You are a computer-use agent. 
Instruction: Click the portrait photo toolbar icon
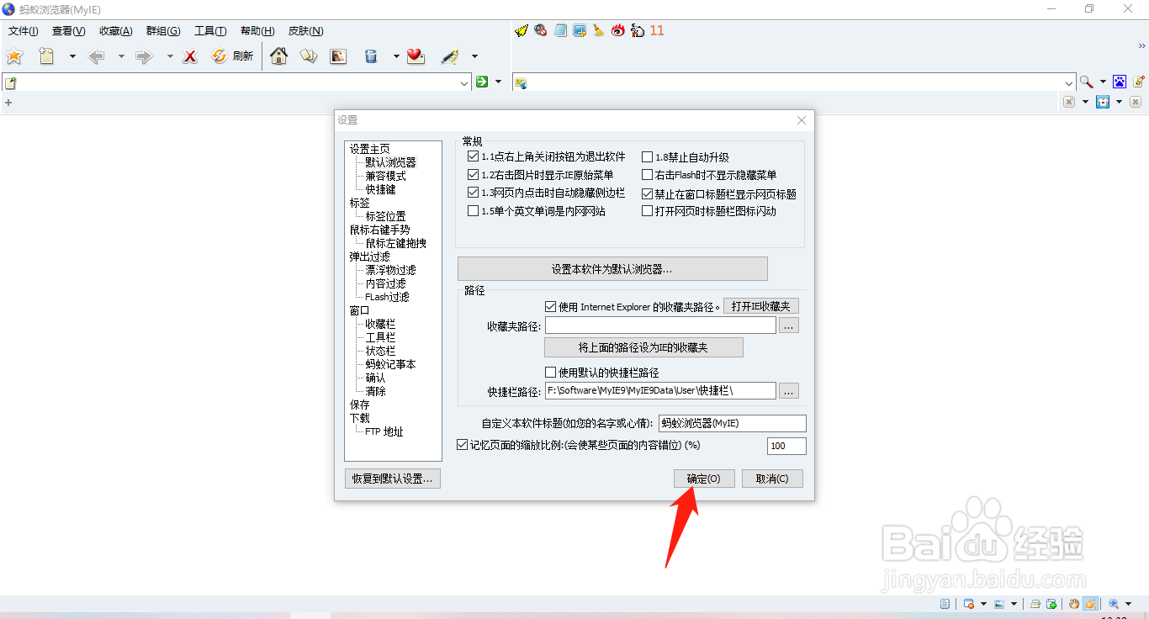338,56
